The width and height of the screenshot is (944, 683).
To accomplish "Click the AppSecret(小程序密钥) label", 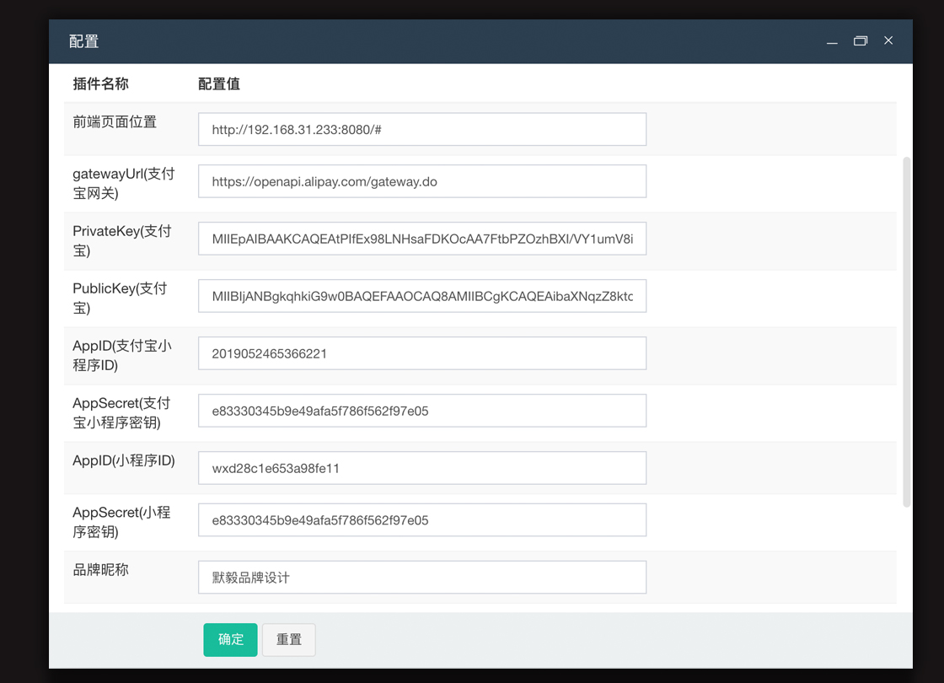I will (x=121, y=522).
